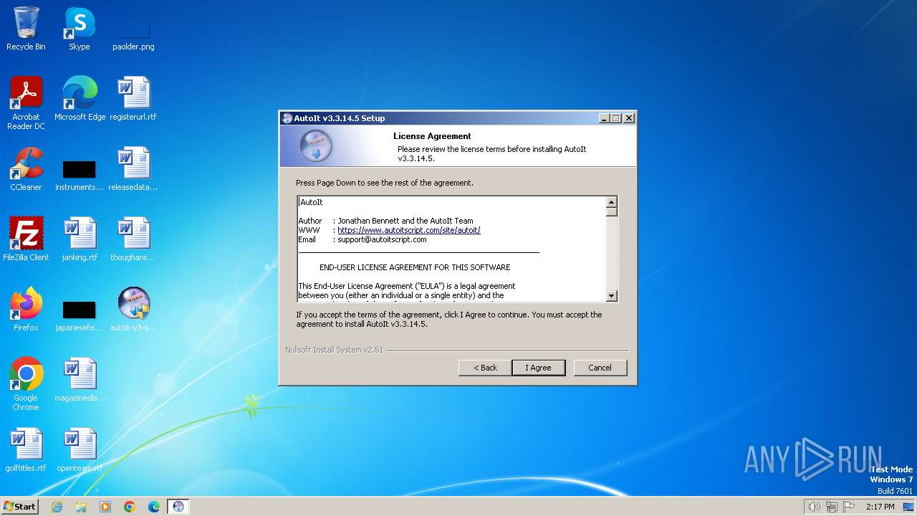Open Action Center flag tray icon
The height and width of the screenshot is (516, 917).
[x=849, y=507]
